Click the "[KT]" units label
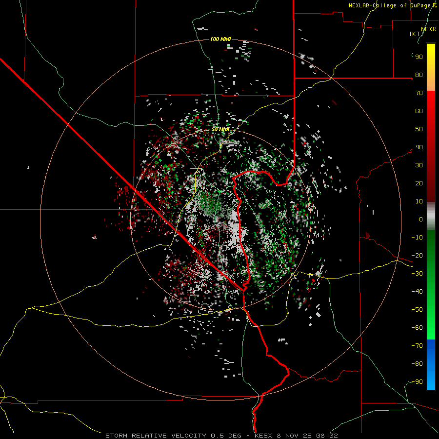The height and width of the screenshot is (439, 439). coord(416,34)
